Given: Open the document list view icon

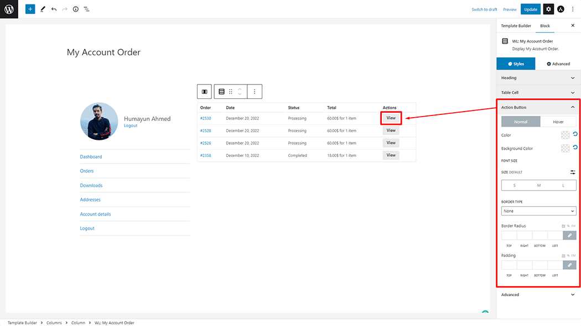Looking at the screenshot, I should tap(86, 9).
